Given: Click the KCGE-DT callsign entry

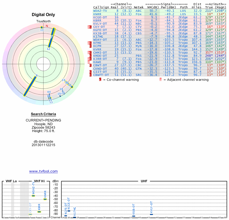Looking at the screenshot, I should pos(100,17).
